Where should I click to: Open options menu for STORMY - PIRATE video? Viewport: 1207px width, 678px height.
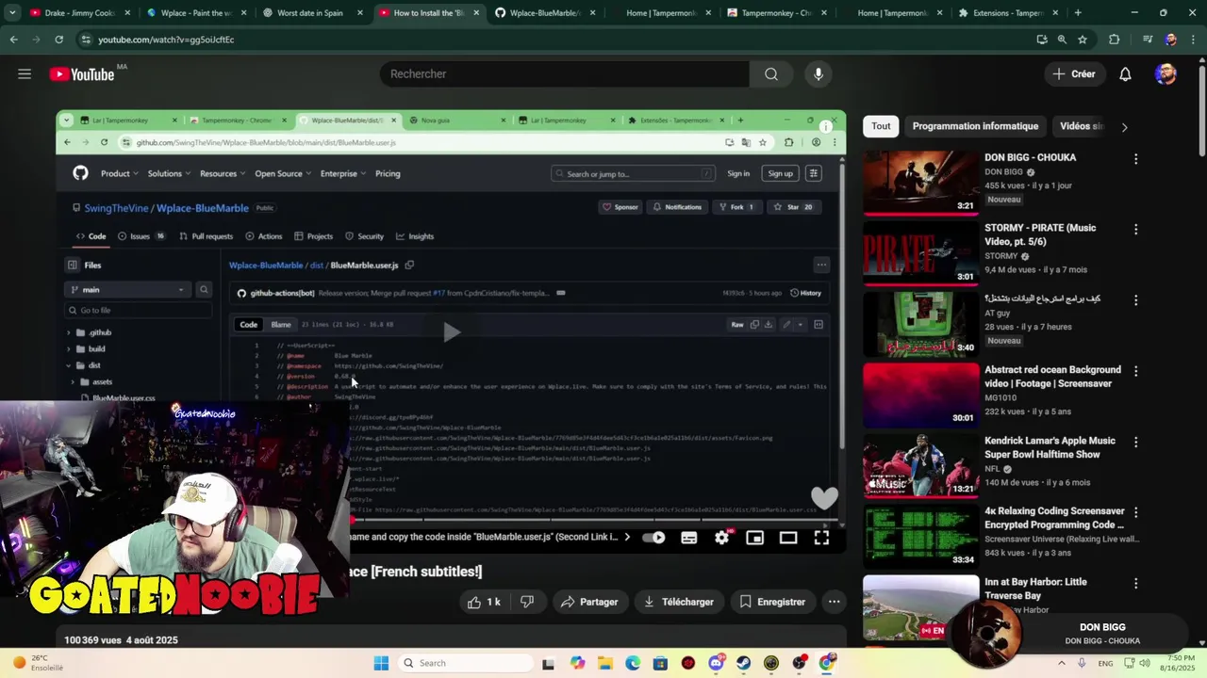(x=1135, y=230)
